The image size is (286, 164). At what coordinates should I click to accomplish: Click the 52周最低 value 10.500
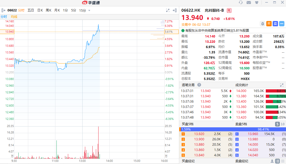pos(244,68)
